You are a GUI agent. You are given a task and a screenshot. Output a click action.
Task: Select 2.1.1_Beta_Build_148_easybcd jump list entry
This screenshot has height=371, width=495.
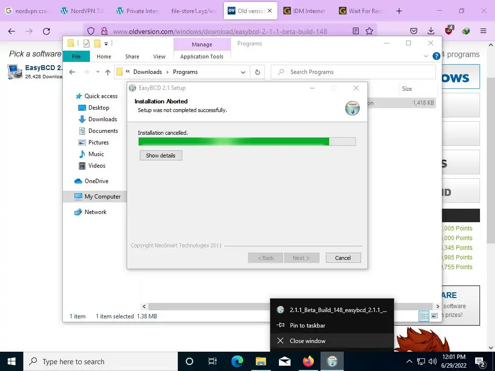pyautogui.click(x=332, y=310)
